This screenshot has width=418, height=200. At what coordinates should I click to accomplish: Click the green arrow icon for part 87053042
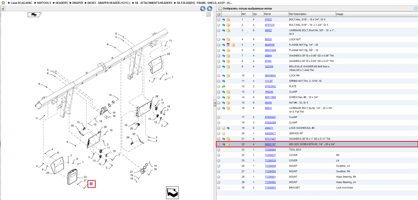[x=223, y=87]
